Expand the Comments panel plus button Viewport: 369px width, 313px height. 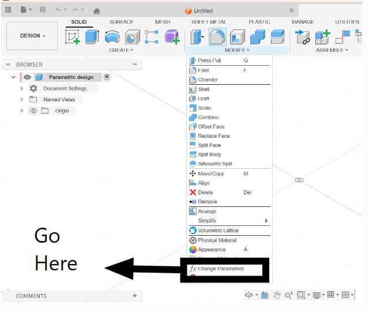(135, 296)
